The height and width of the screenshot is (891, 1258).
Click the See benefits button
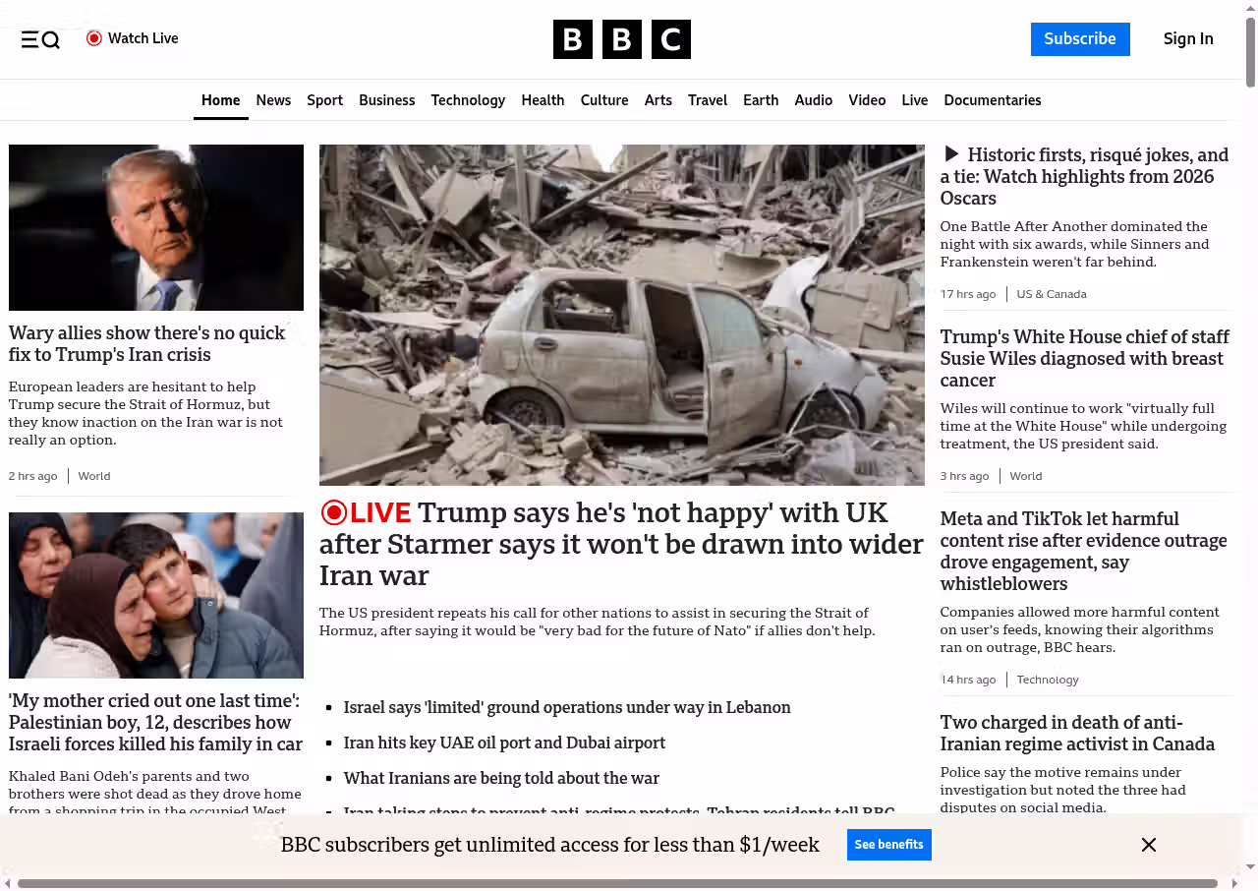coord(888,845)
